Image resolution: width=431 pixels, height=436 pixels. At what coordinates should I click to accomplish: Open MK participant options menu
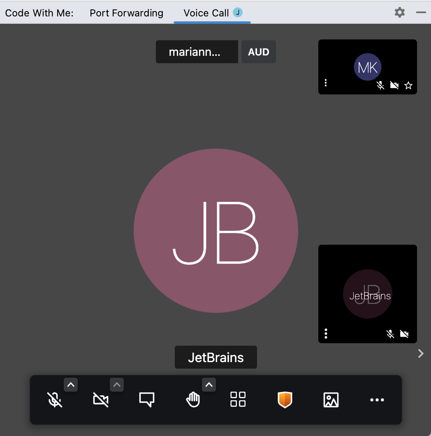326,83
